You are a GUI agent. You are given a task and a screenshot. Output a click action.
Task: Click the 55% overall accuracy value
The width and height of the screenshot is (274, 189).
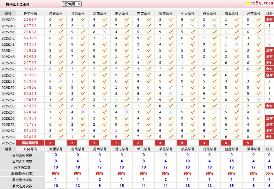269,173
